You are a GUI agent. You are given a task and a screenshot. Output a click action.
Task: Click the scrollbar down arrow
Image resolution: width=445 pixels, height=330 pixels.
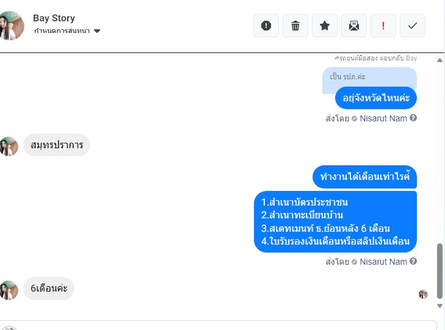440,306
